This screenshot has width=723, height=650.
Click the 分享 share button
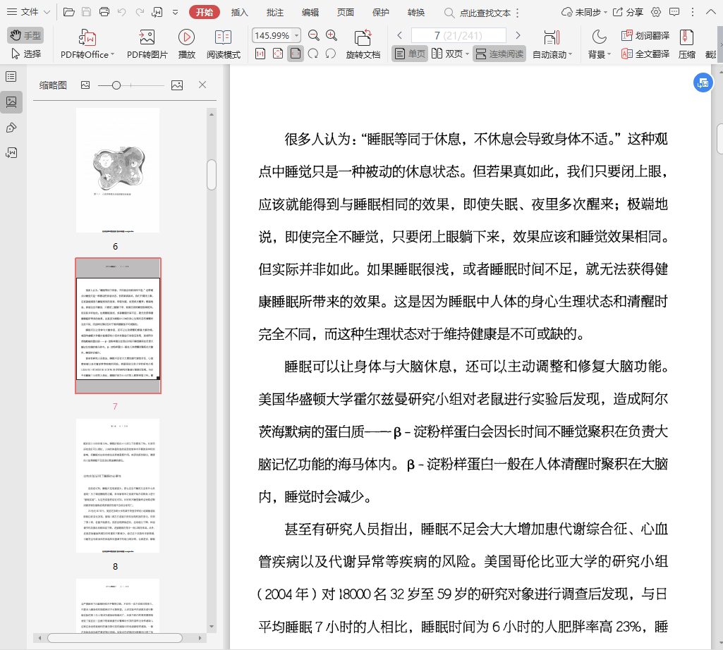(628, 13)
